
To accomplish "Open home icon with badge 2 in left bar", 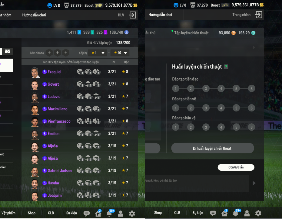I will point(98,213).
